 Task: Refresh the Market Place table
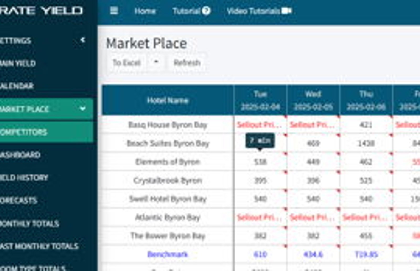coord(187,62)
